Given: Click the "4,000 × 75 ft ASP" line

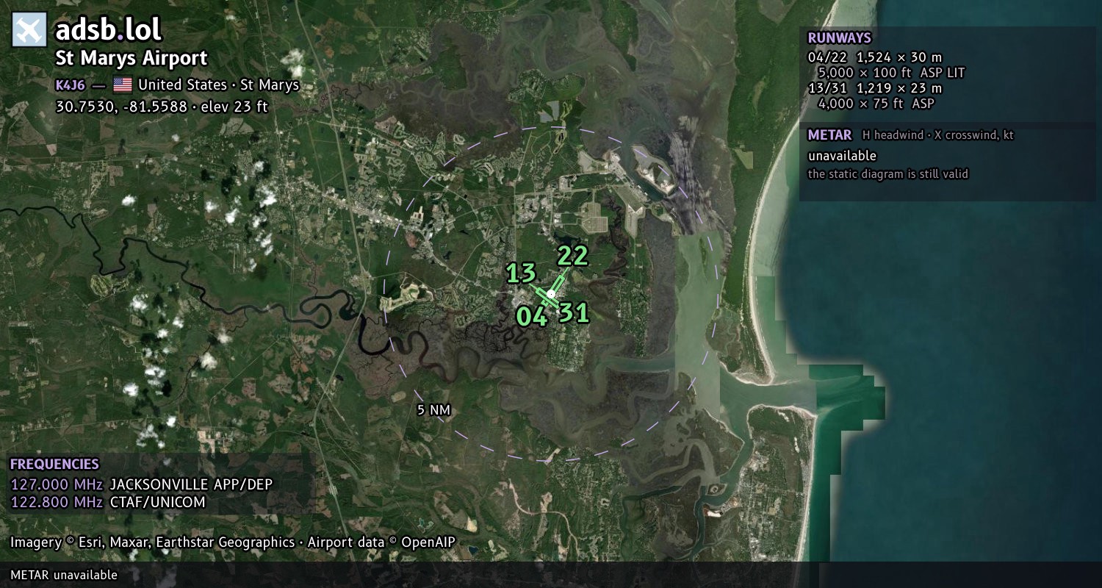Looking at the screenshot, I should coord(876,104).
